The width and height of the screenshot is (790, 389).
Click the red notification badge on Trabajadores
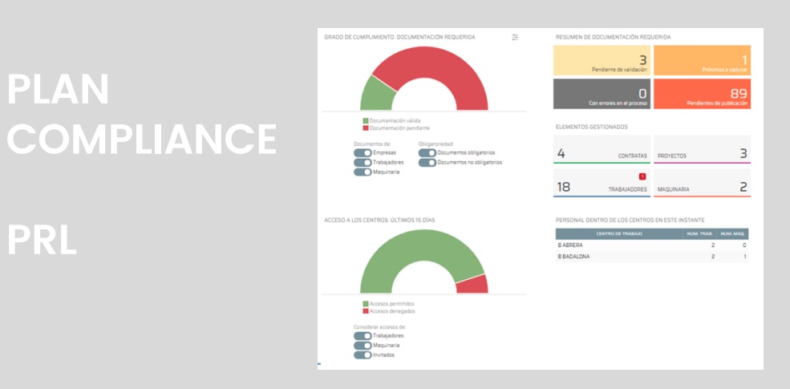pos(642,176)
